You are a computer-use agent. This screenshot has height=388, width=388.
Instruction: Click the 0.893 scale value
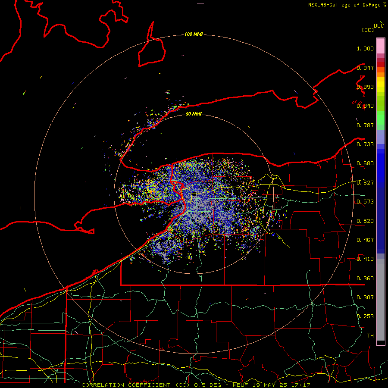[x=365, y=87]
